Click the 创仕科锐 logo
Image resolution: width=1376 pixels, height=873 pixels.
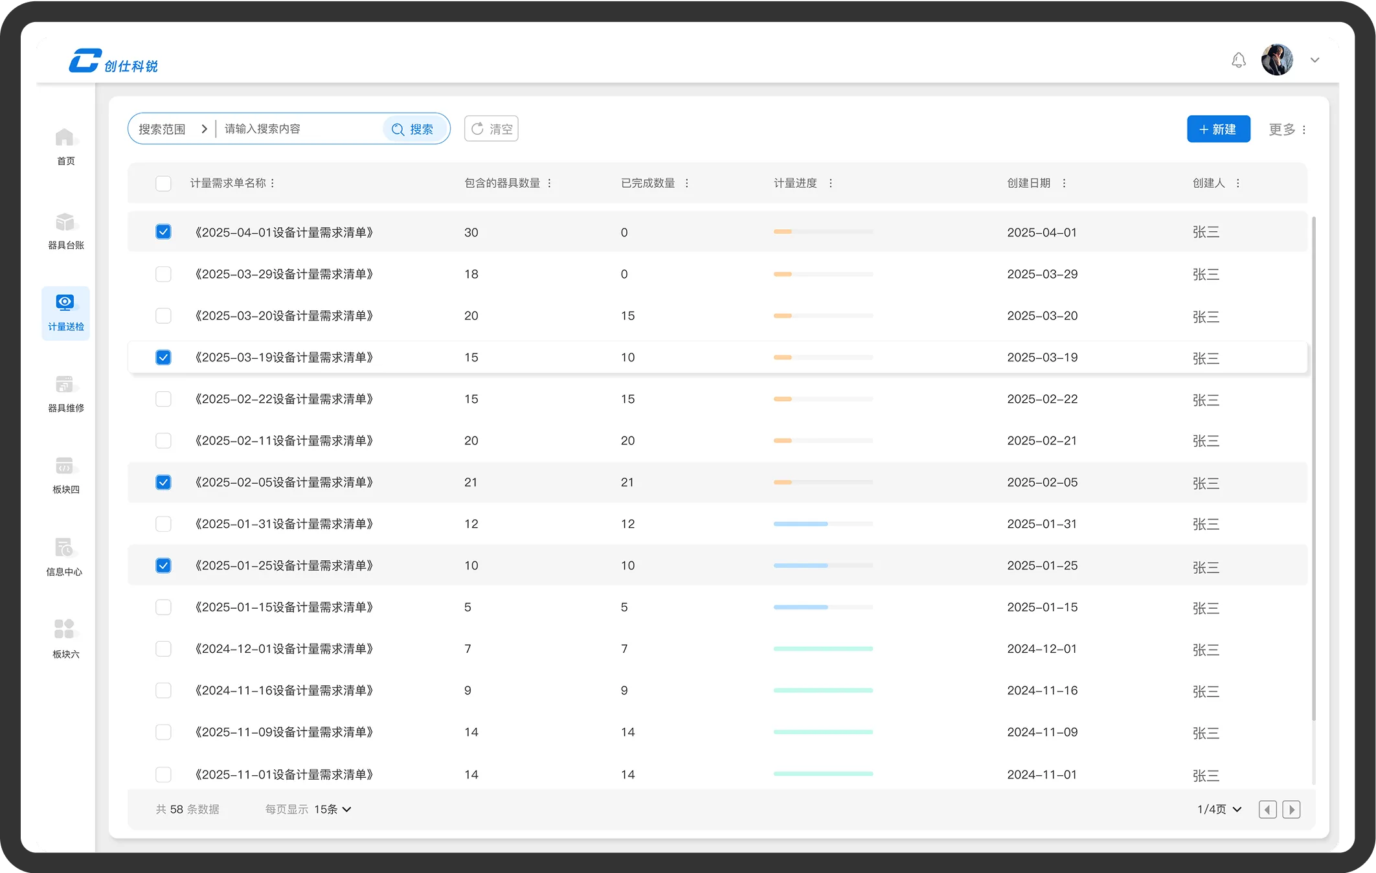point(113,62)
